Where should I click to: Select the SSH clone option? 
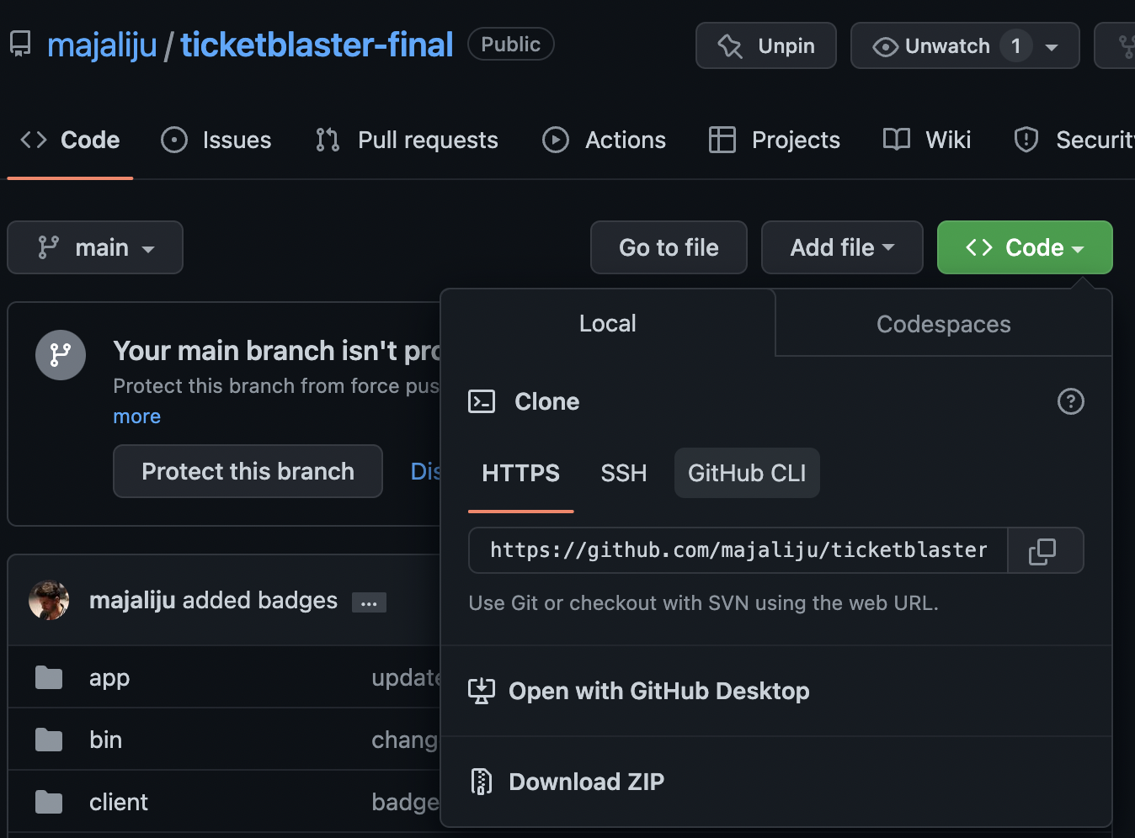(624, 473)
